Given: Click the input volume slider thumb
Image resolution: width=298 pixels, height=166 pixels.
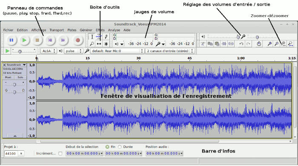Looking at the screenshot, I should click(x=257, y=37).
